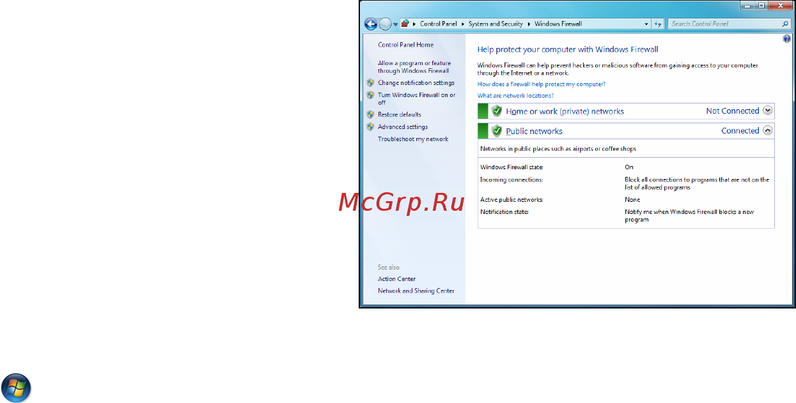Screen dimensions: 796x403
Task: Open How does a firewall help link
Action: tap(541, 84)
